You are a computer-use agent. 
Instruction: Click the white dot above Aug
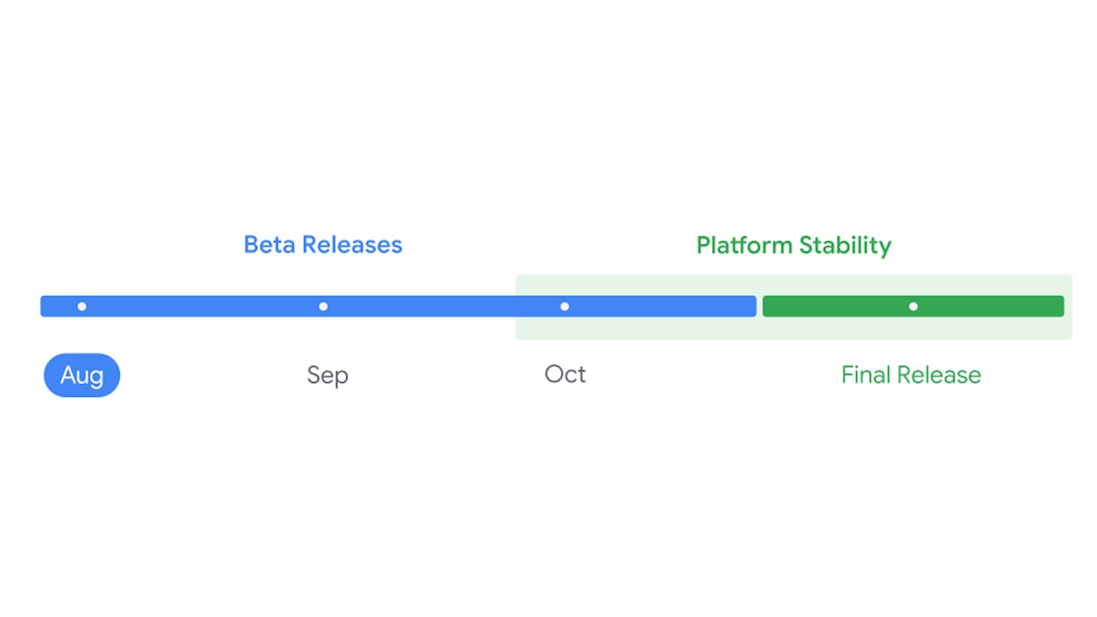point(82,306)
